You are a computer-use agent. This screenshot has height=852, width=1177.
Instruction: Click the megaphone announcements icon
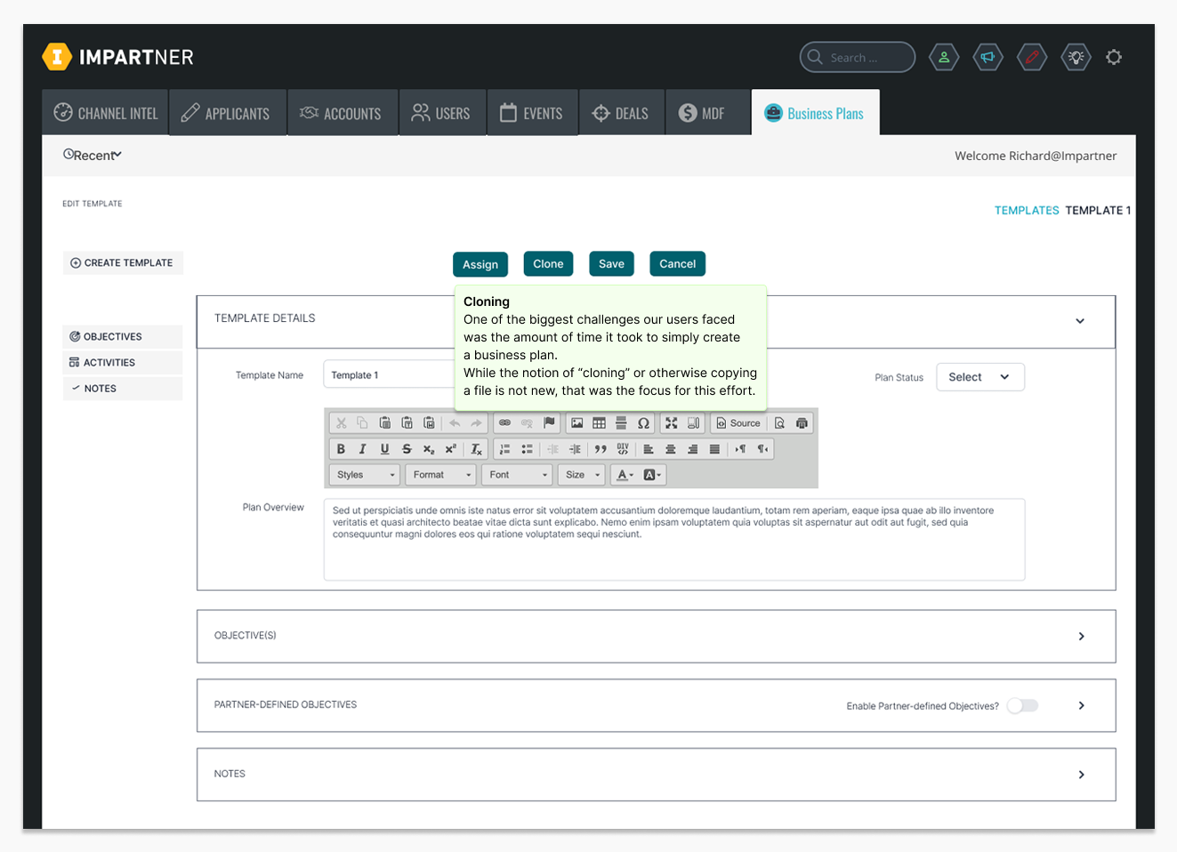(x=988, y=58)
